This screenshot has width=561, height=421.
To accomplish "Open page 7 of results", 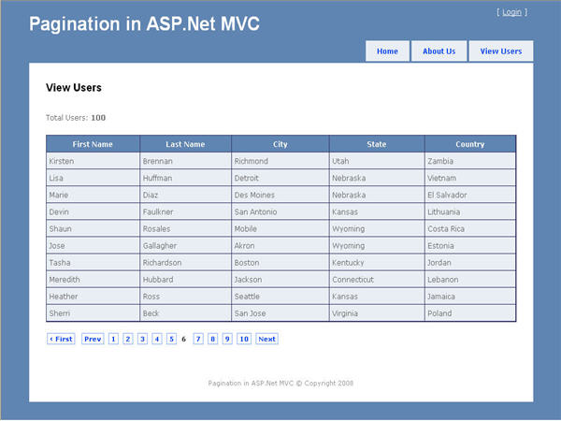I will point(198,339).
